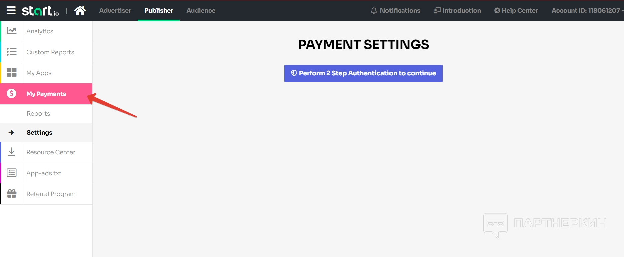The image size is (624, 257).
Task: Open the Help Center link
Action: click(x=516, y=11)
